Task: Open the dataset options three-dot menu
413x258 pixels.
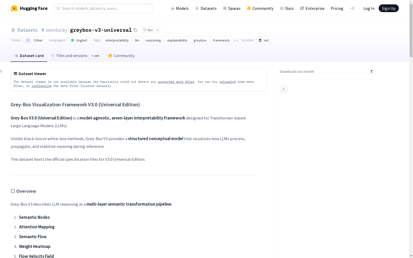Action: click(x=283, y=89)
